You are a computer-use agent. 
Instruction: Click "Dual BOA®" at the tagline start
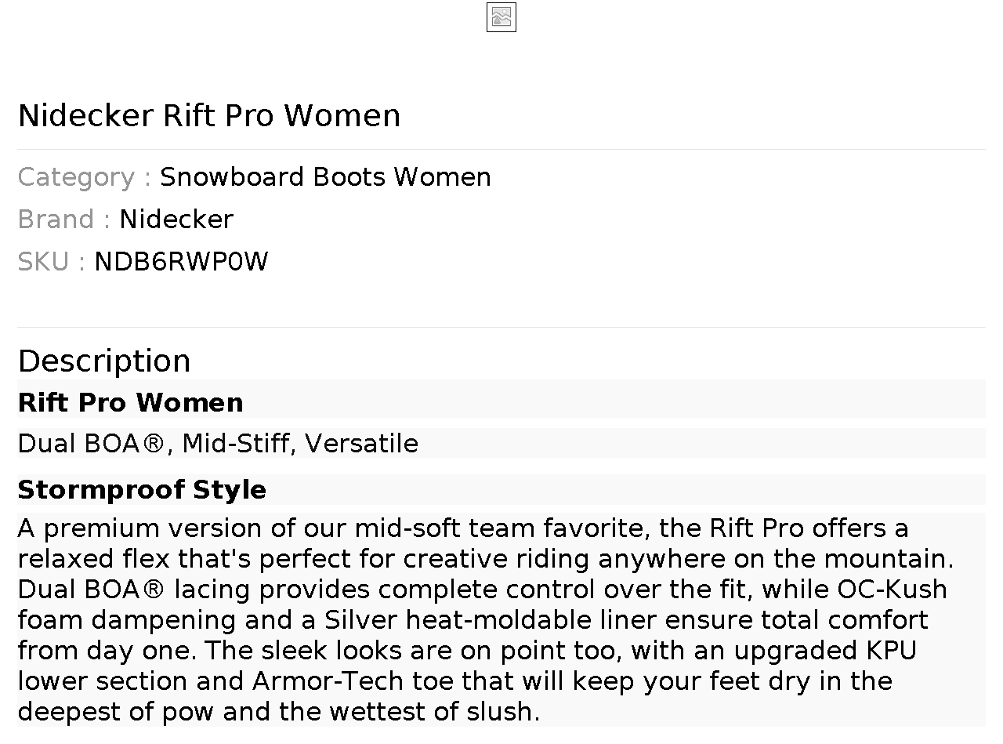pyautogui.click(x=91, y=444)
